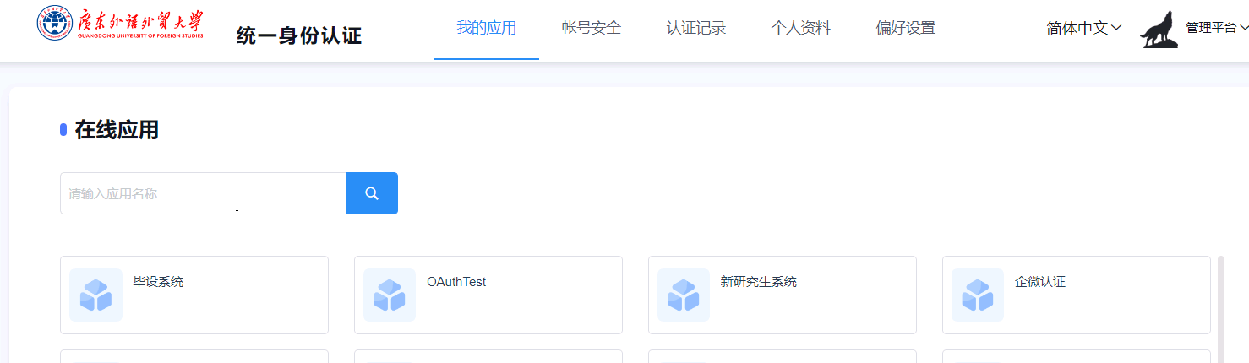This screenshot has width=1249, height=363.
Task: Focus the 请输入应用名称 search field
Action: pyautogui.click(x=203, y=193)
